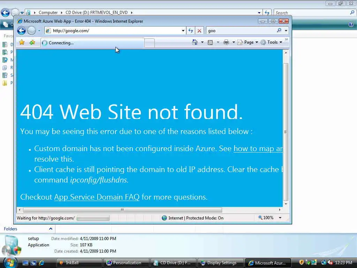Click the Internet zone globe icon
Image resolution: width=357 pixels, height=268 pixels.
[164, 218]
